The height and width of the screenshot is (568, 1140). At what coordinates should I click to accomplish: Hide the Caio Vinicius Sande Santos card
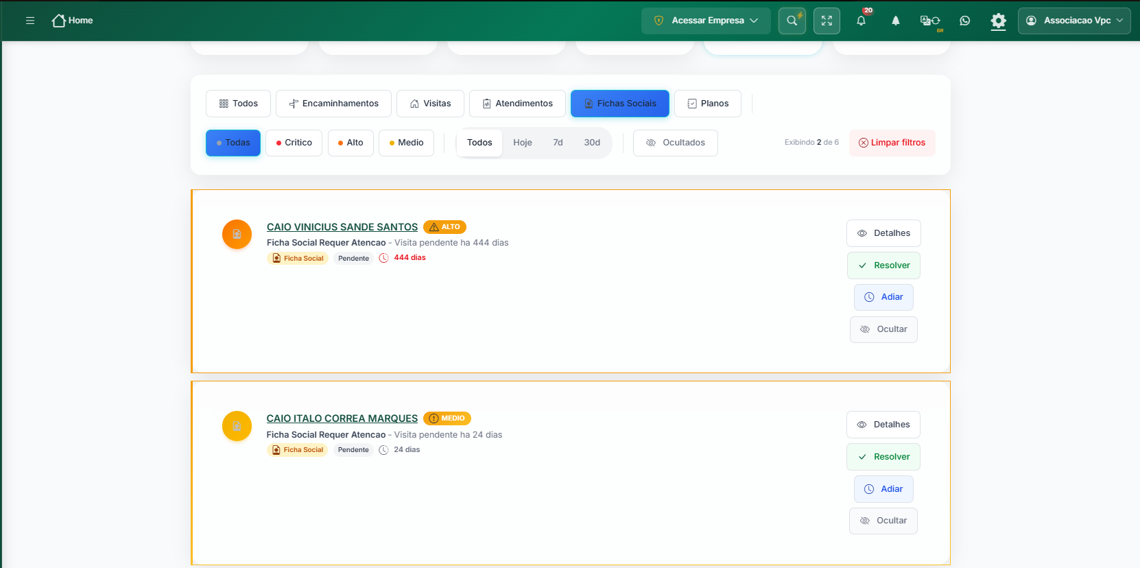tap(883, 329)
